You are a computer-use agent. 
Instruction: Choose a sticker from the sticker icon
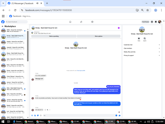[x=38, y=115]
